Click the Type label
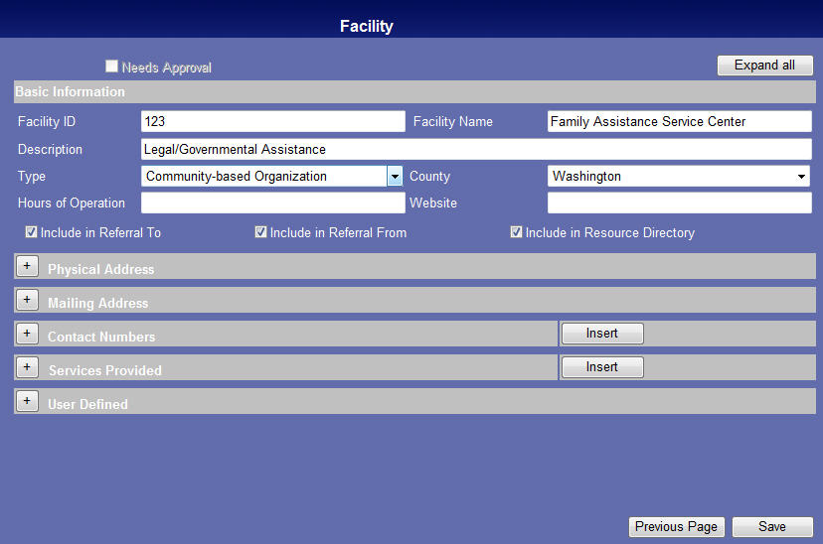Screen dimensions: 823x544 (x=32, y=177)
